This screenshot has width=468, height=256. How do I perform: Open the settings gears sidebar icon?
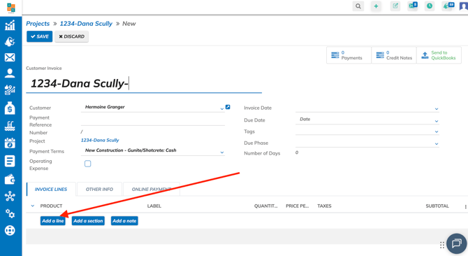[10, 213]
